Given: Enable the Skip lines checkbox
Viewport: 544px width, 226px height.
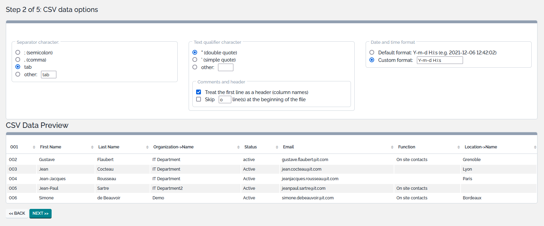Looking at the screenshot, I should (199, 99).
